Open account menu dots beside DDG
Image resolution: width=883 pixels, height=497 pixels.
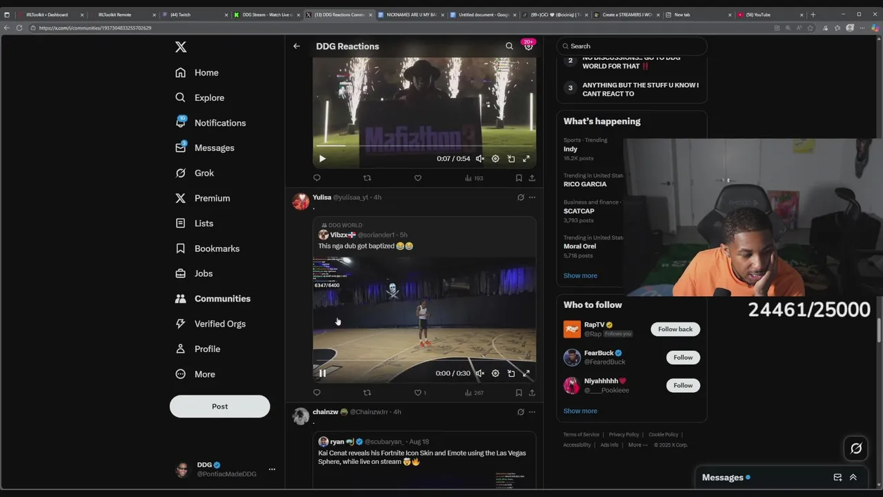272,469
